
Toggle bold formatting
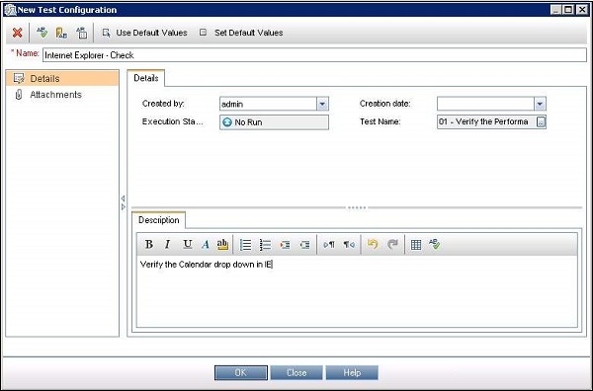point(149,245)
